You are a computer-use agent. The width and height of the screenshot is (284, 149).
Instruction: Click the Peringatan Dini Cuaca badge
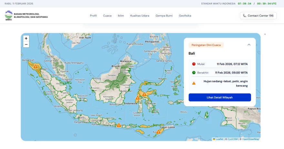pos(206,45)
